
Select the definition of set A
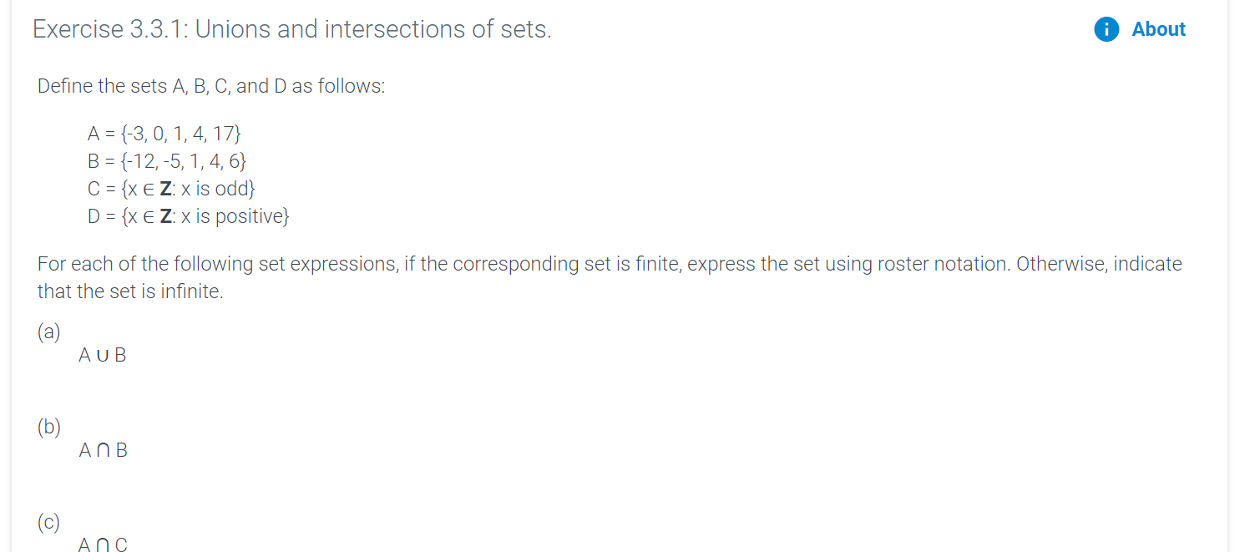[164, 133]
